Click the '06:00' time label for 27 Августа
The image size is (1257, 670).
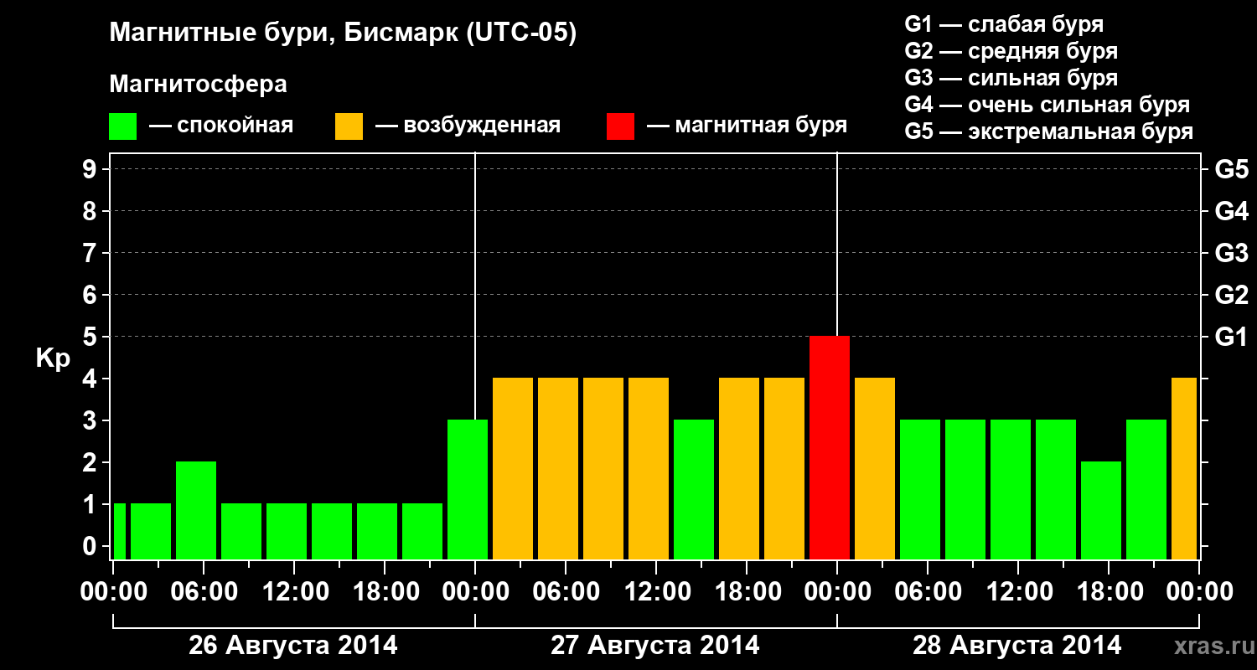(565, 592)
